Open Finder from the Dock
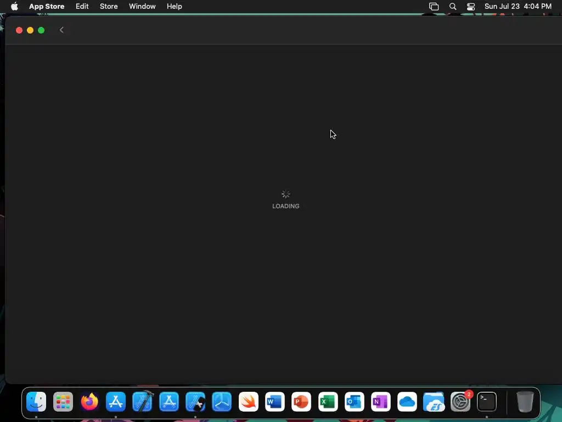Image resolution: width=562 pixels, height=422 pixels. pyautogui.click(x=36, y=402)
